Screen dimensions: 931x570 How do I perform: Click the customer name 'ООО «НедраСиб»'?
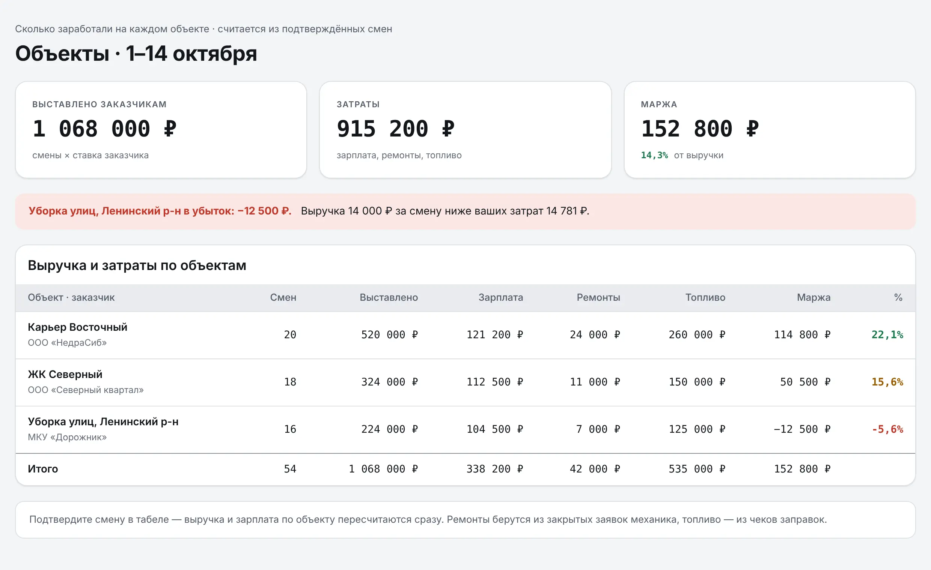coord(67,343)
